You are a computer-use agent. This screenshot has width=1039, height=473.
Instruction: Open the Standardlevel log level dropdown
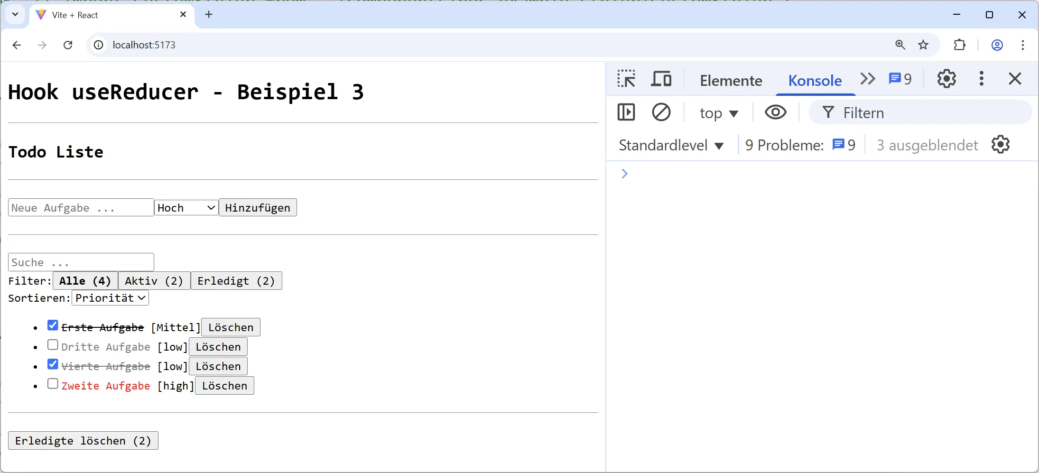671,145
